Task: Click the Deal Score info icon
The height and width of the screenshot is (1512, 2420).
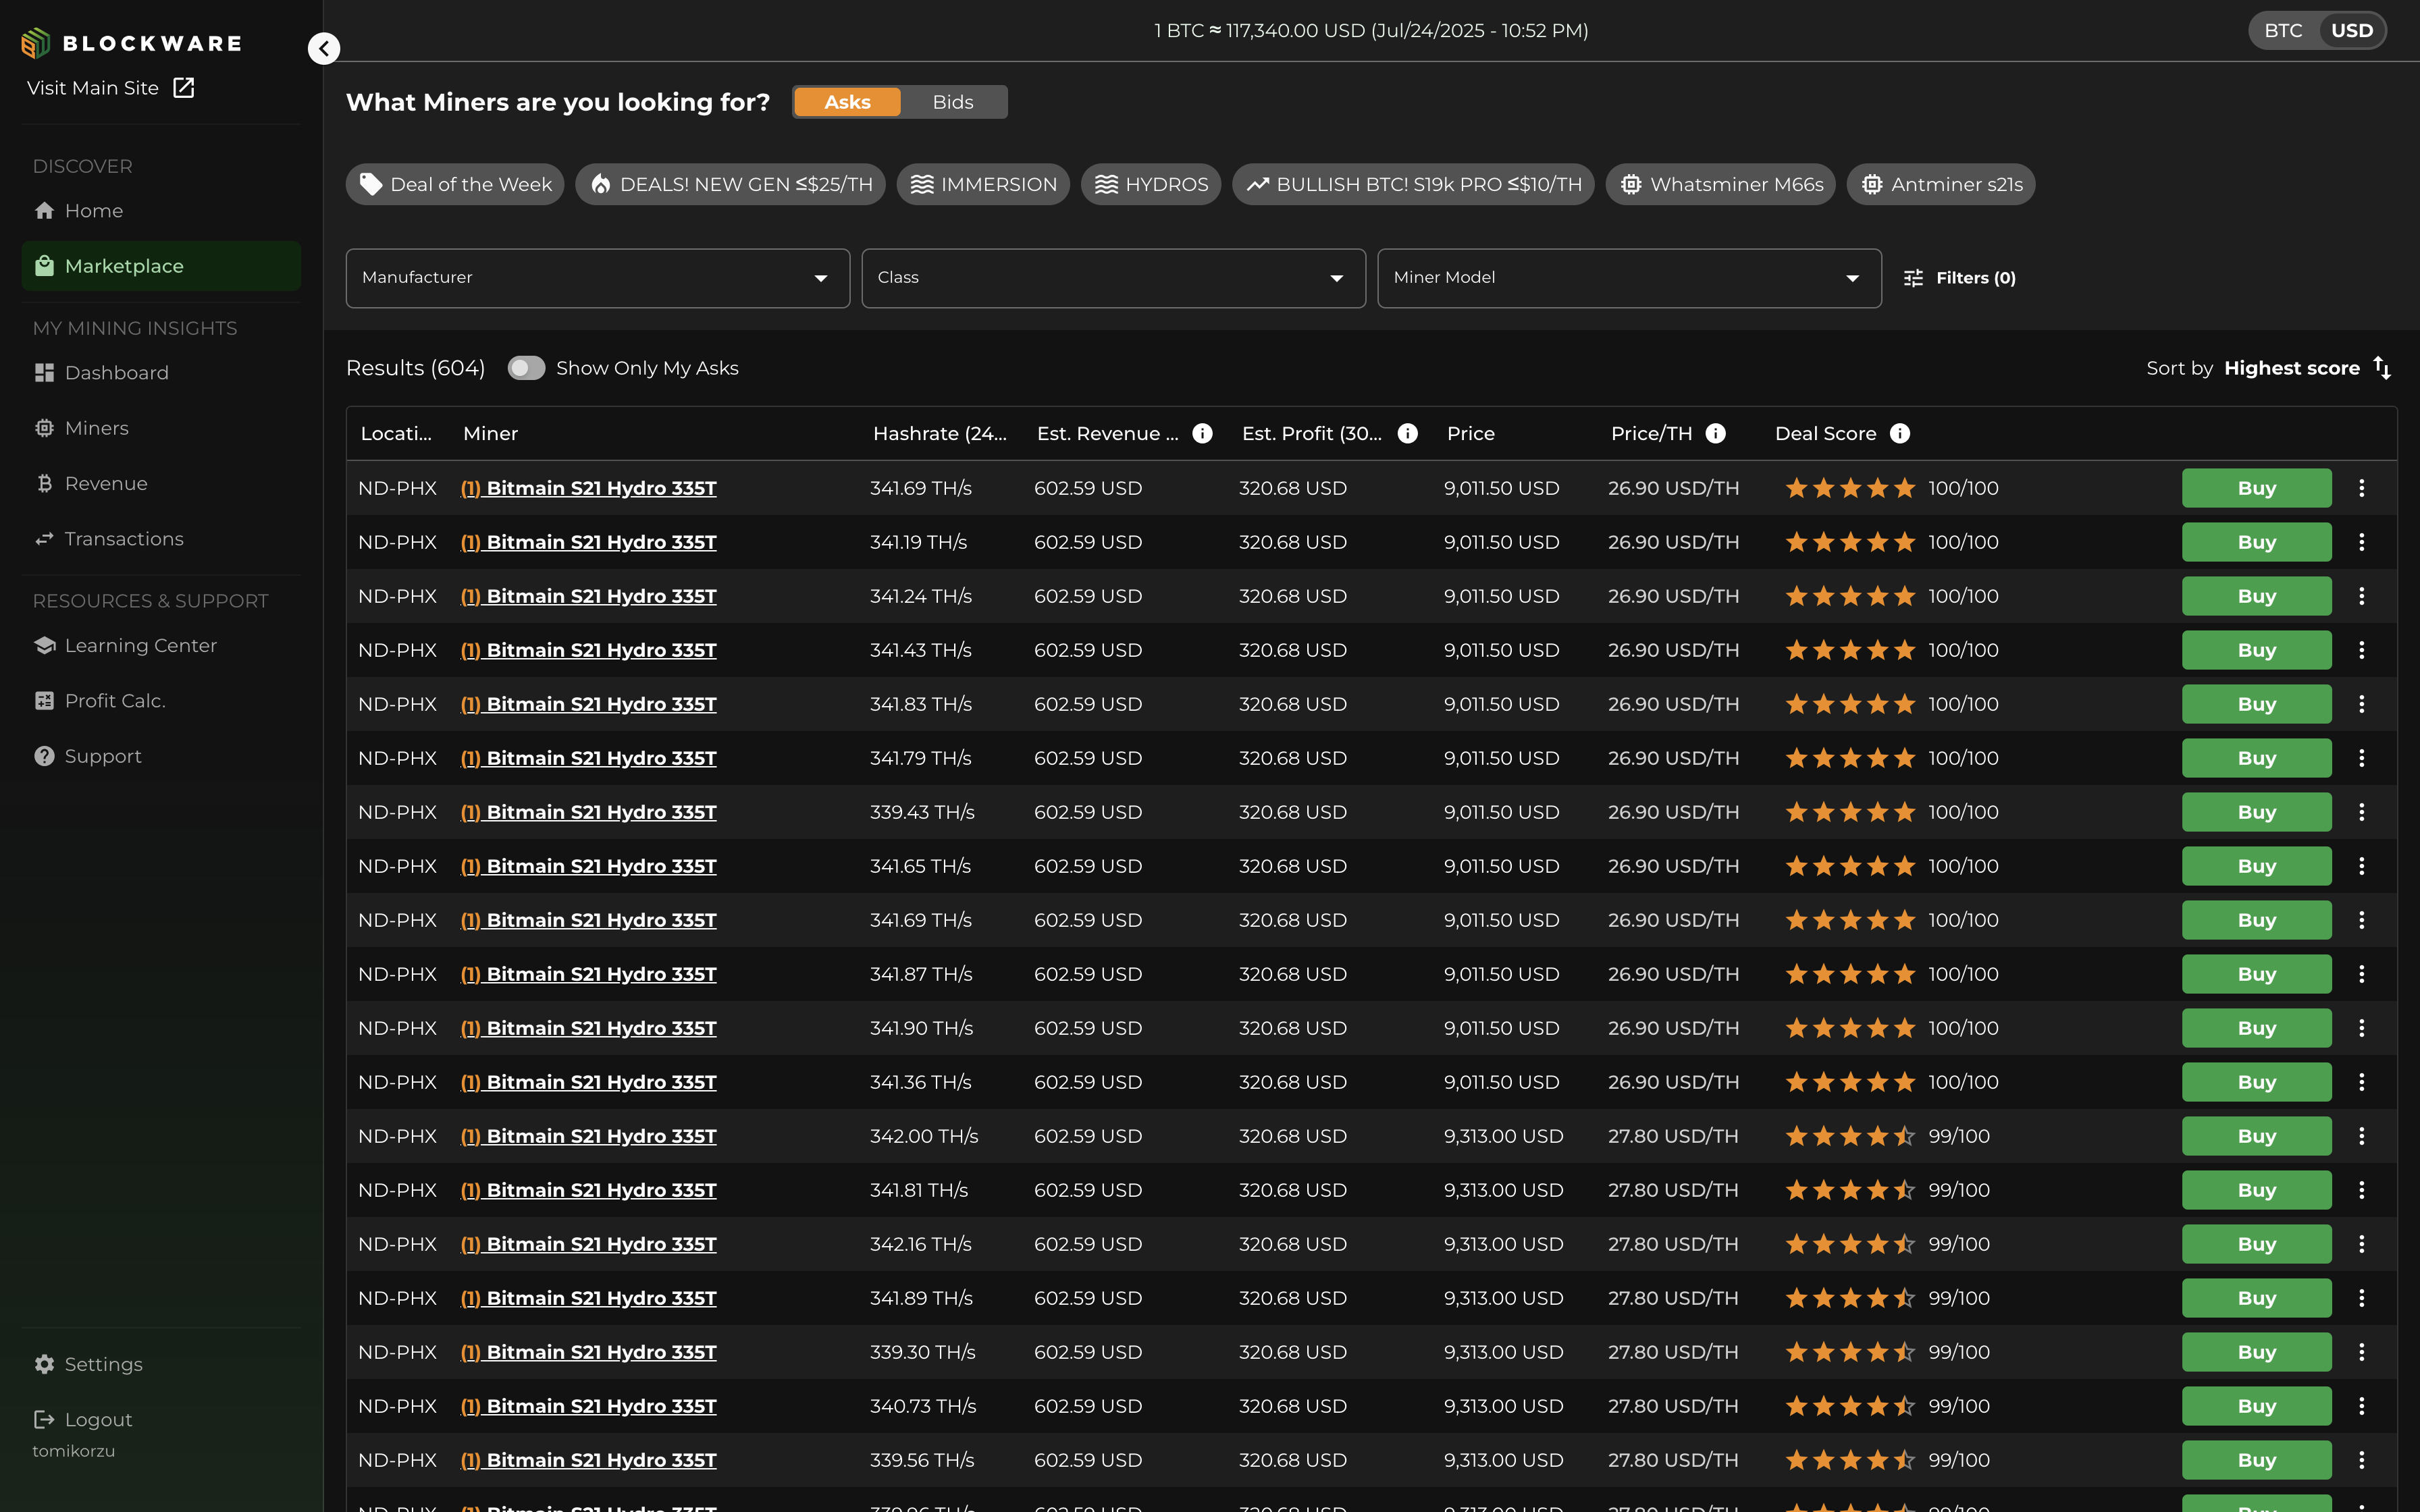Action: [1900, 433]
